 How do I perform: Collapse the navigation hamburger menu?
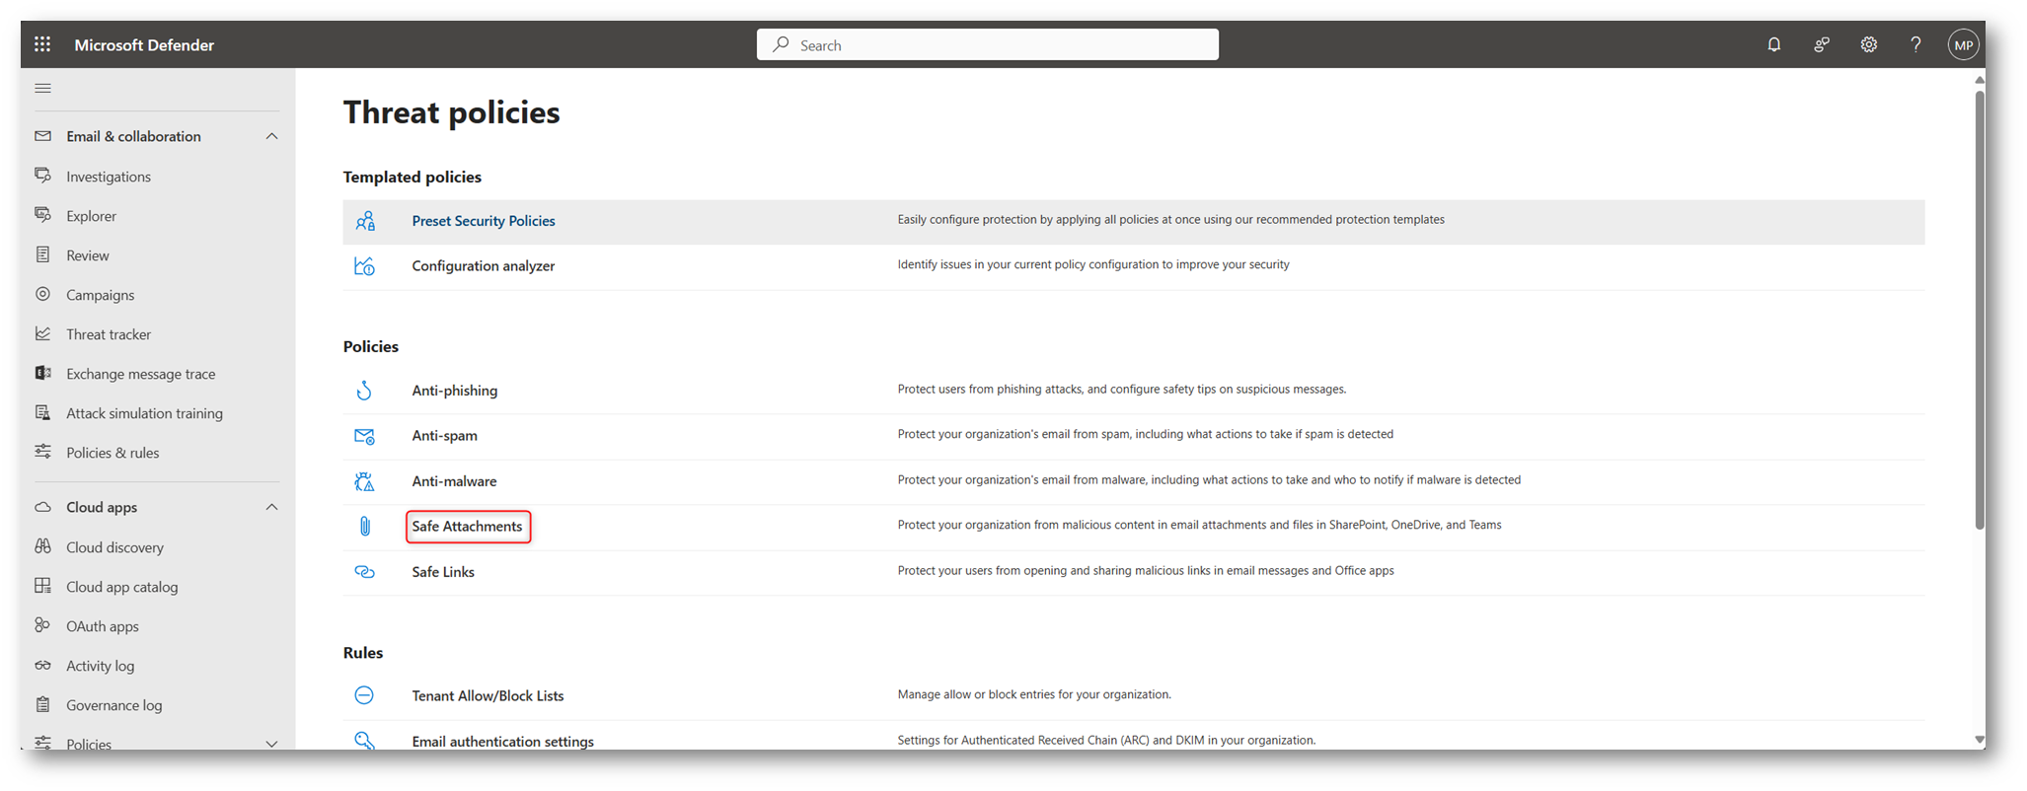point(42,89)
